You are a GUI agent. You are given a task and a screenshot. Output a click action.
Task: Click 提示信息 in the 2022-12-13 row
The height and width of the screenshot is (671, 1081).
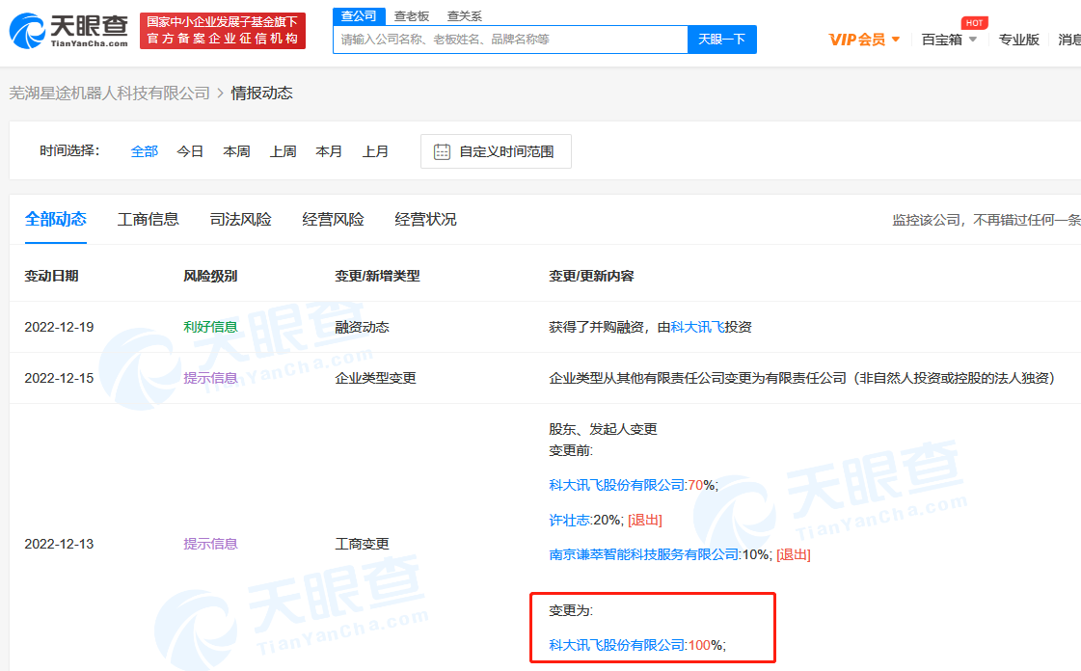click(210, 544)
